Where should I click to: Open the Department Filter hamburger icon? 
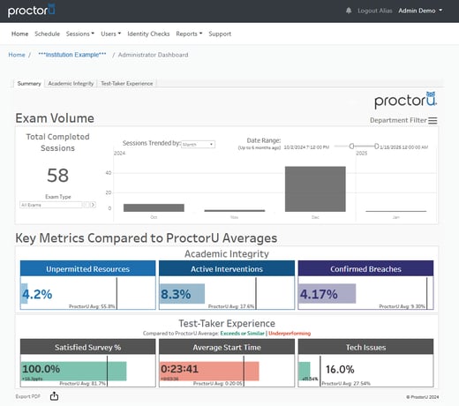click(x=433, y=120)
